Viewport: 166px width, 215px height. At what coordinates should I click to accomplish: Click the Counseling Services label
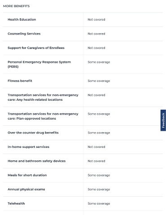[x=24, y=34]
